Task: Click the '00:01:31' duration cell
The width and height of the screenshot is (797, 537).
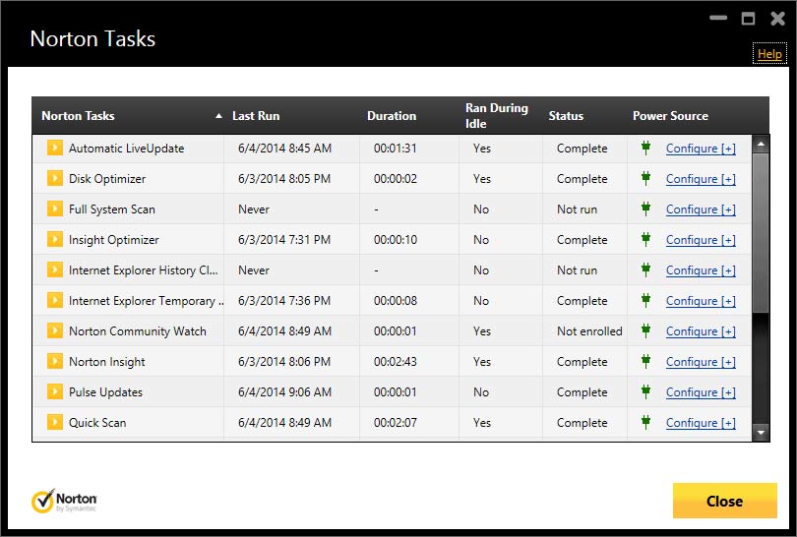Action: point(396,149)
